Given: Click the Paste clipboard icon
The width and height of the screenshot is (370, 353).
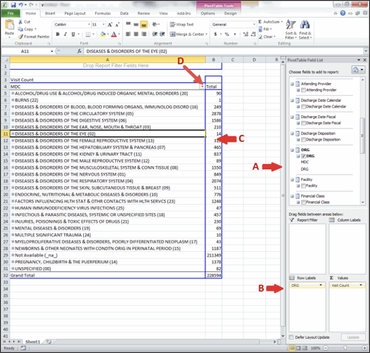Looking at the screenshot, I should 9,25.
